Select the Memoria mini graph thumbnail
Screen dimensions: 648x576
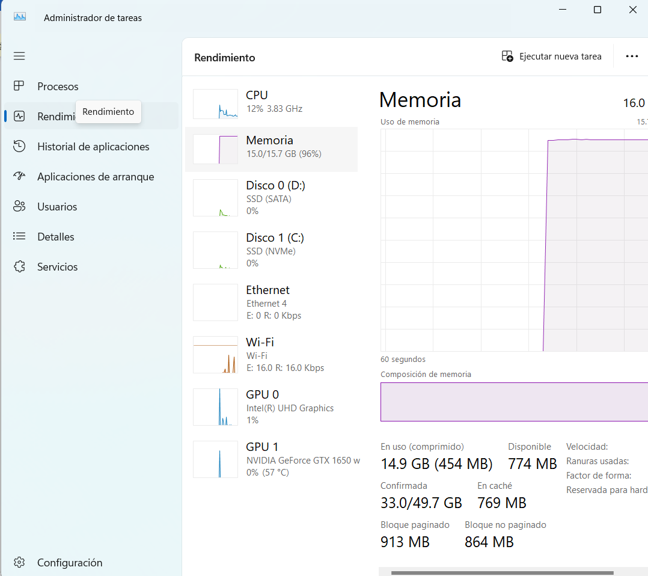click(215, 149)
